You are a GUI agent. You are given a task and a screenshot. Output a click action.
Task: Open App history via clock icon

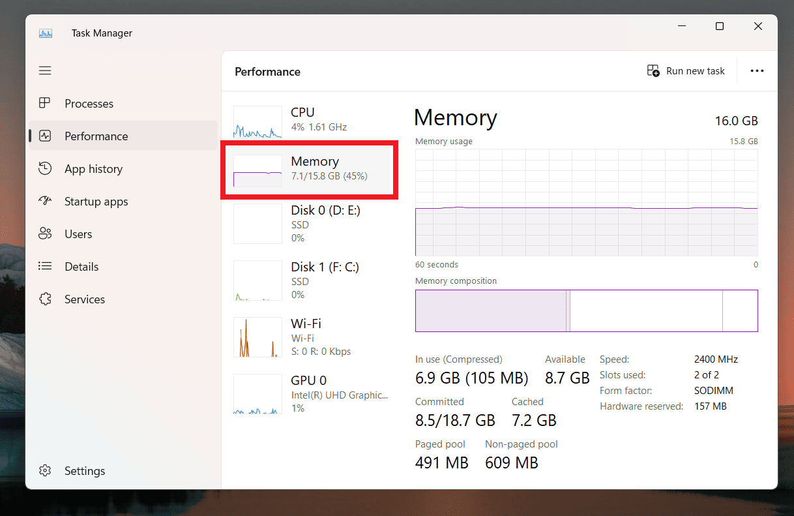point(45,168)
